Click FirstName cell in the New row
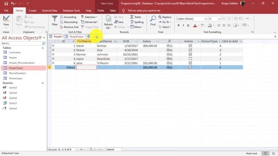Screen dimensions: 278x156 (86, 68)
